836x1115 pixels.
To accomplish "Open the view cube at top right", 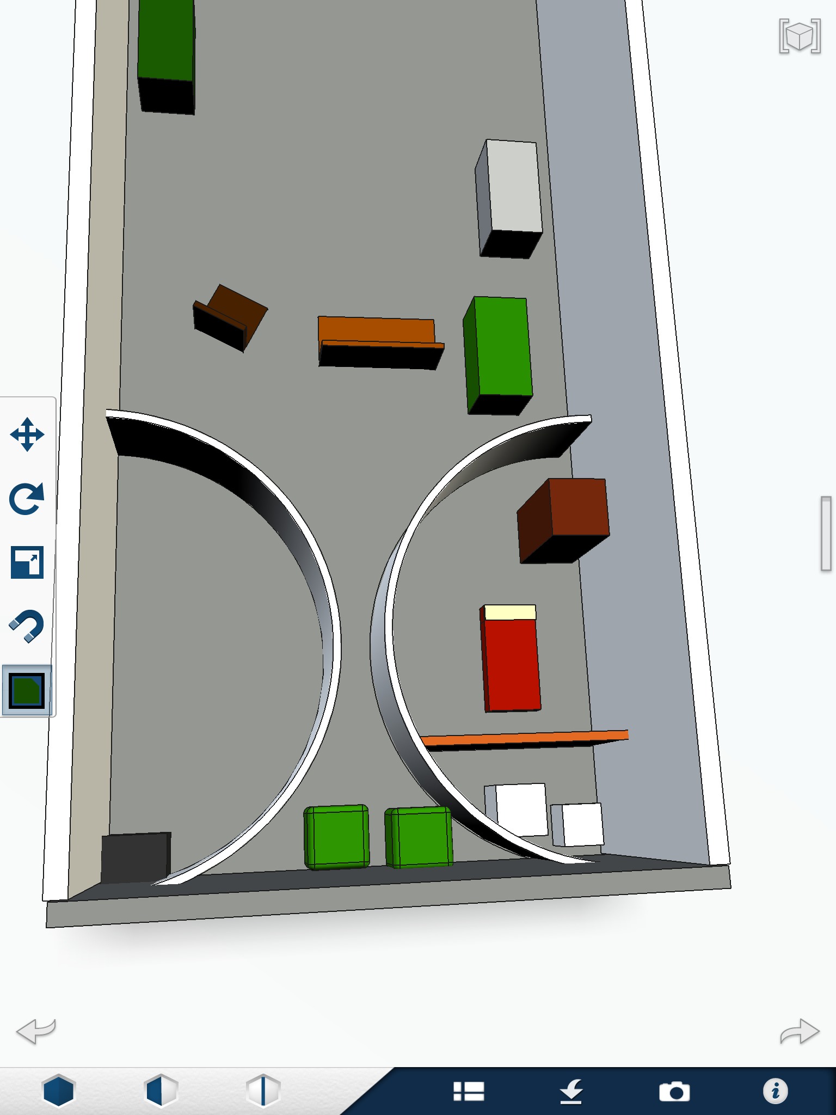I will (800, 36).
